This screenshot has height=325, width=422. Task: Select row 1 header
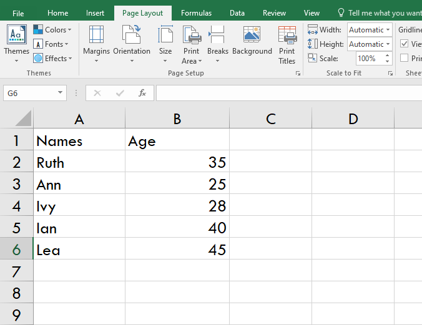[16, 140]
